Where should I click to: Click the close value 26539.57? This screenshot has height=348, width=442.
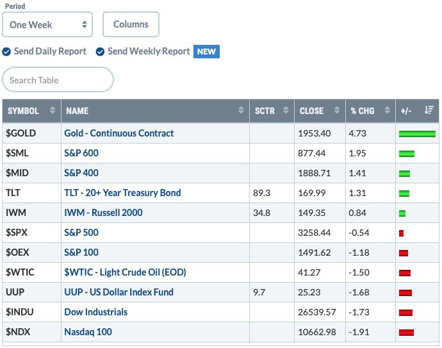(x=317, y=312)
